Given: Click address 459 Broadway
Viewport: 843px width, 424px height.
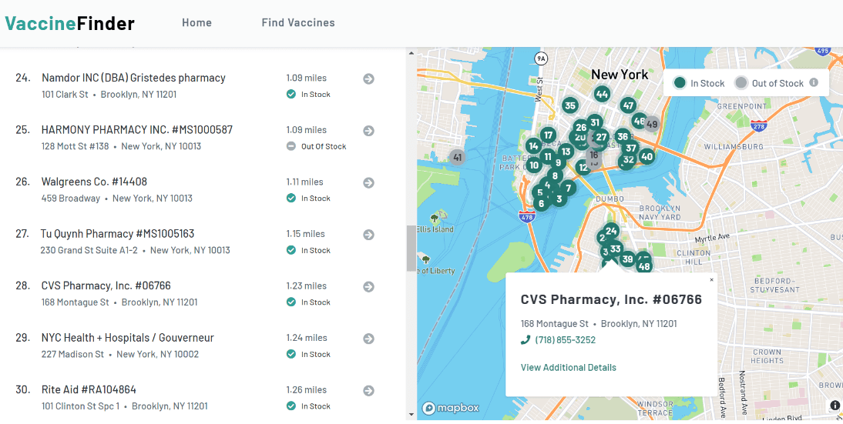Looking at the screenshot, I should click(70, 198).
